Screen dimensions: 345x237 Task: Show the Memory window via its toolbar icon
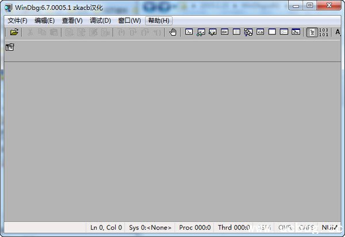236,32
